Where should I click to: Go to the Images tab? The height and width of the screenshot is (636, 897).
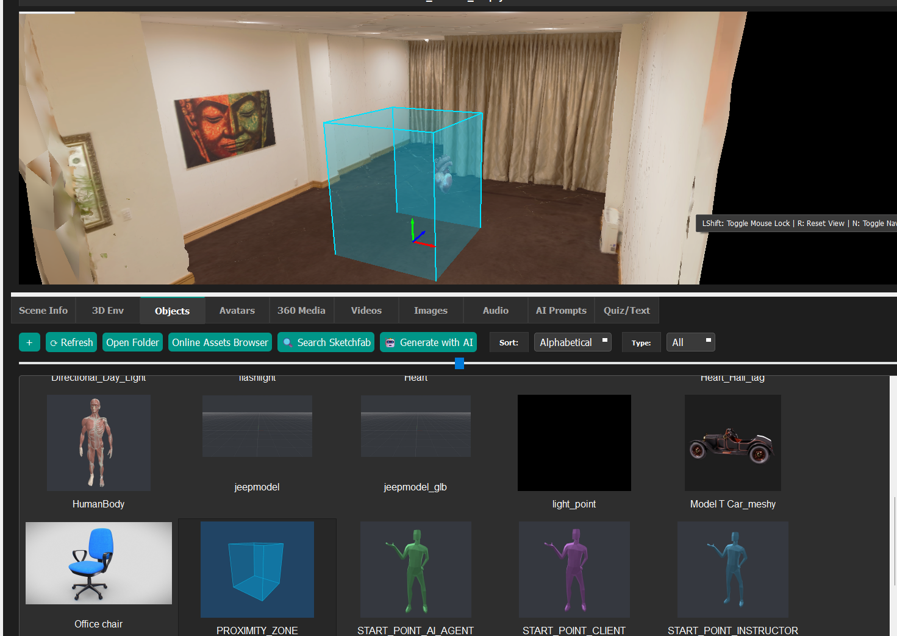[431, 310]
